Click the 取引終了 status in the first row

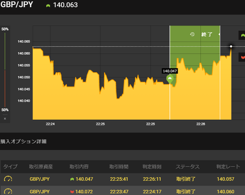pos(186,179)
